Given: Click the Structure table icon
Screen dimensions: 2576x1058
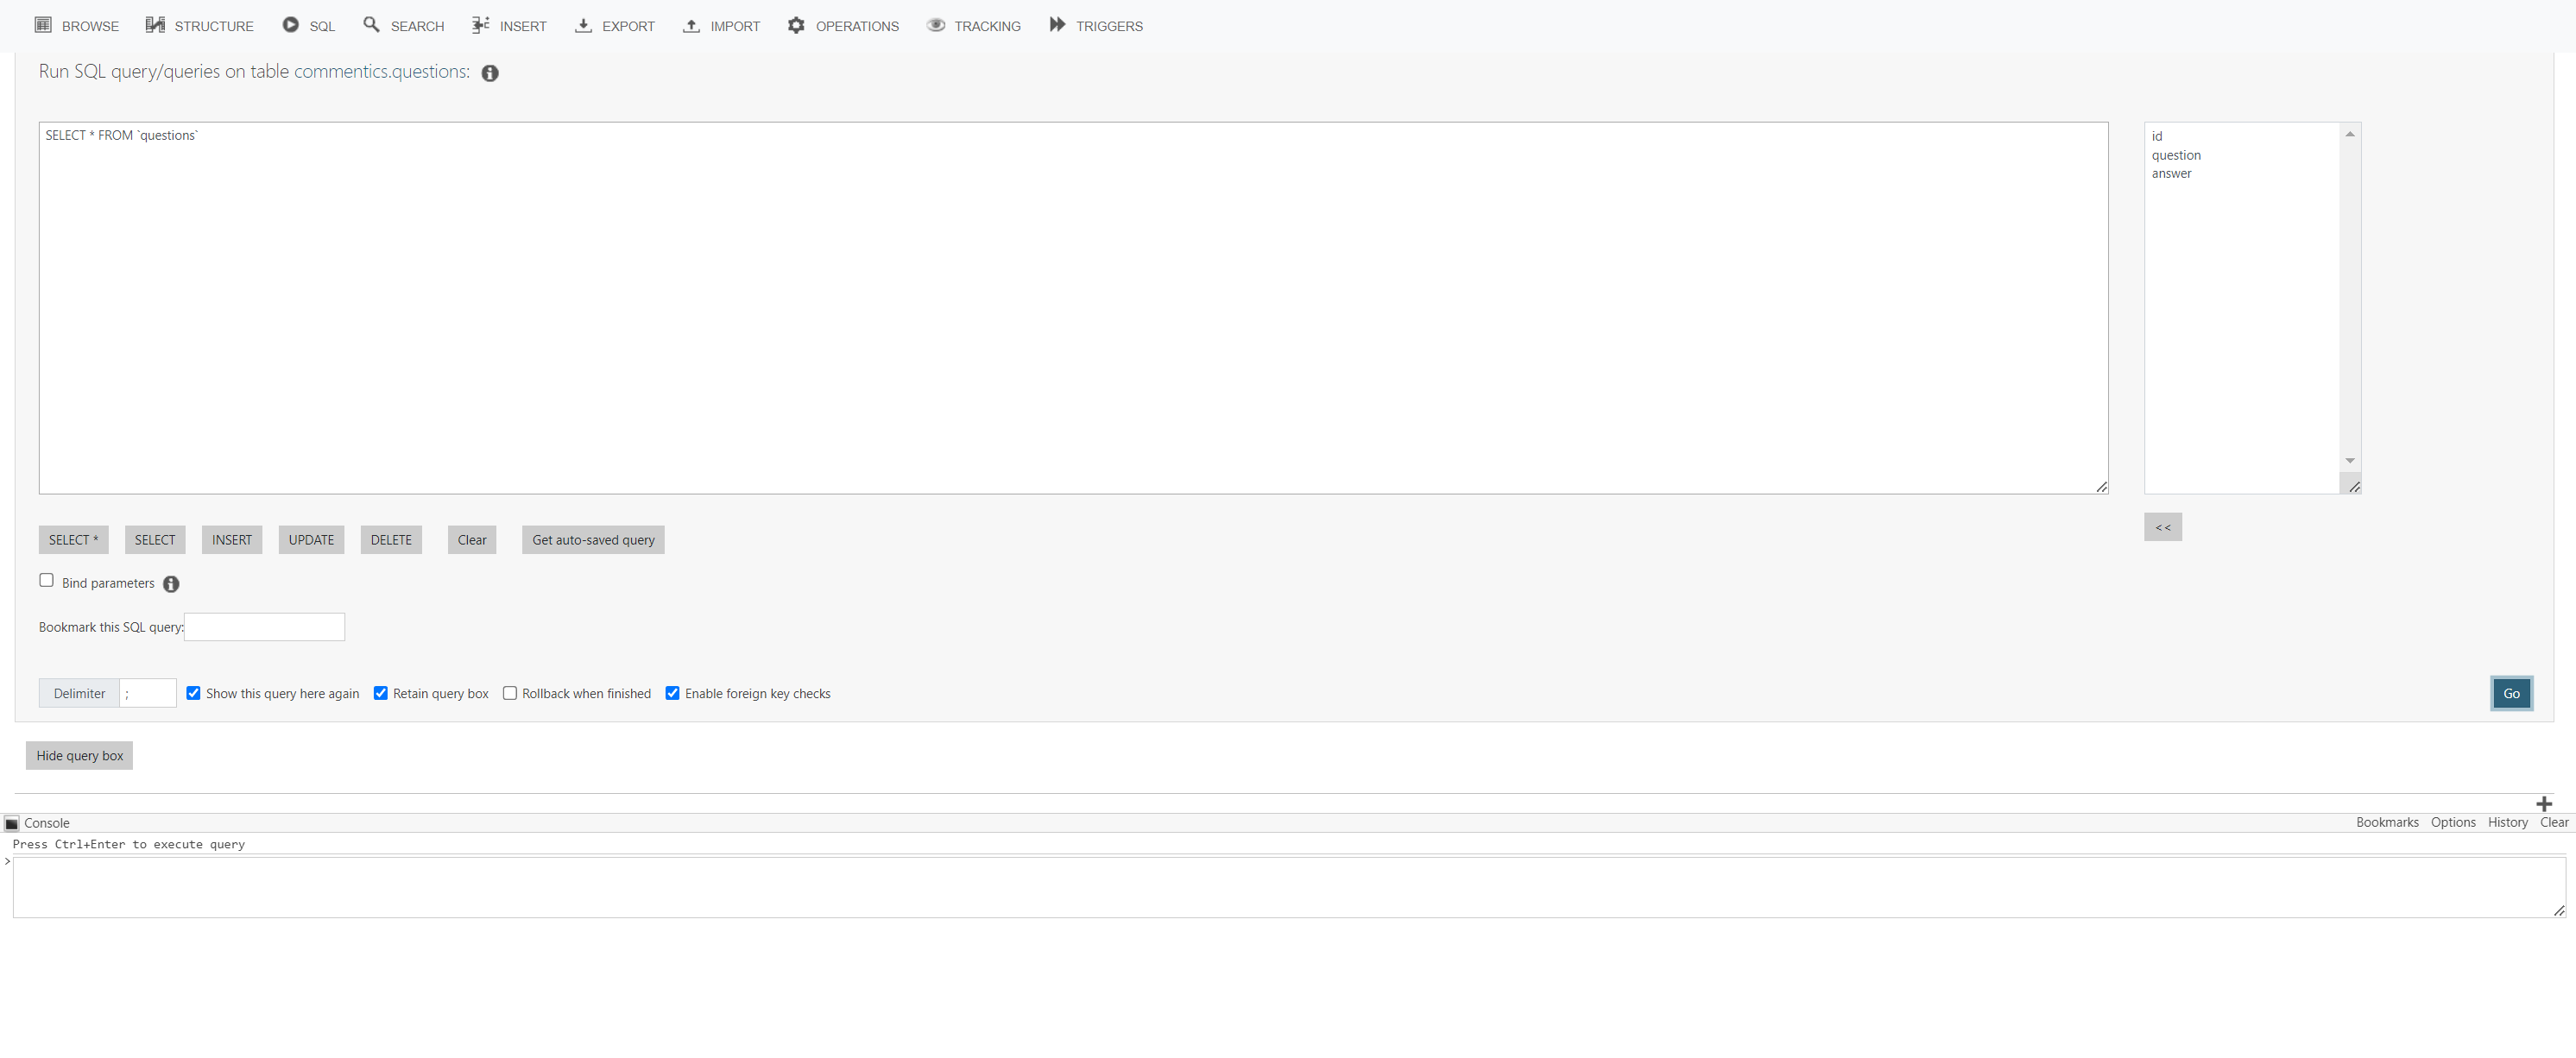Looking at the screenshot, I should tap(155, 24).
